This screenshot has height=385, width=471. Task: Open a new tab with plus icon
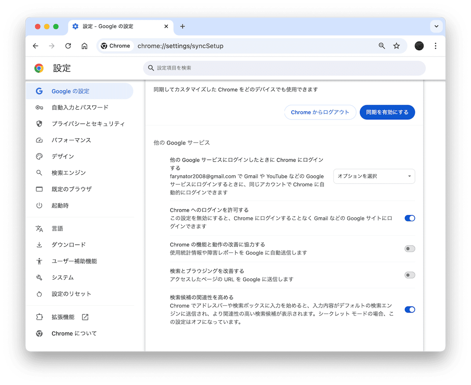pos(183,26)
